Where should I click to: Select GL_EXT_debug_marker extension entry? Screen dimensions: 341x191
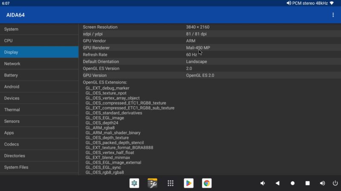pos(107,88)
